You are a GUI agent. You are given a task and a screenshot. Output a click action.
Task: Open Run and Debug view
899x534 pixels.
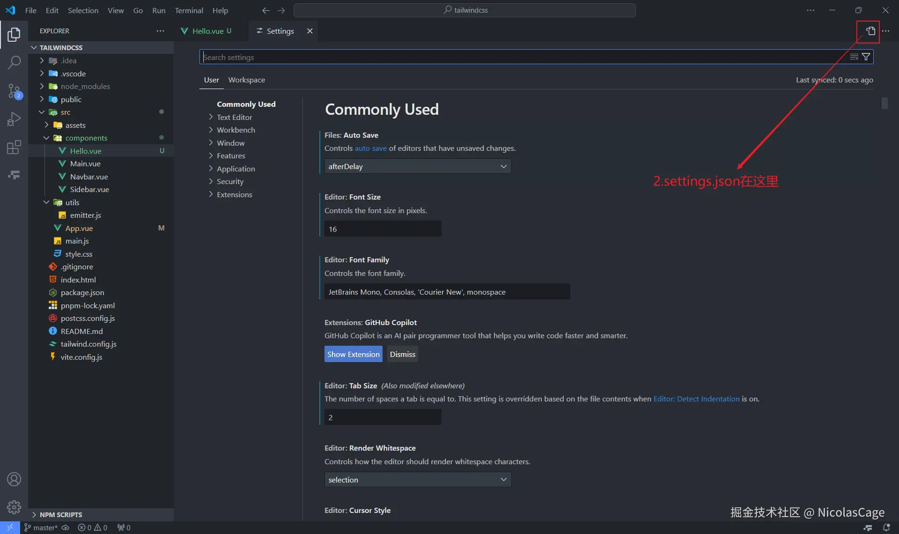(x=14, y=119)
